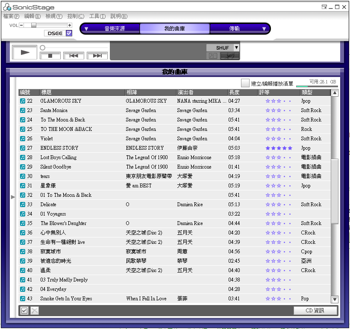The width and height of the screenshot is (350, 329).
Task: Sort the list by 長度 column header
Action: [x=242, y=92]
